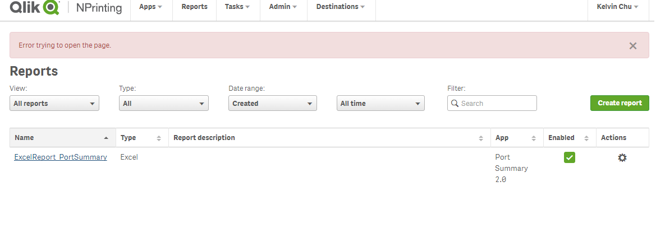This screenshot has width=656, height=242.
Task: Sort by App column arrows
Action: click(534, 138)
